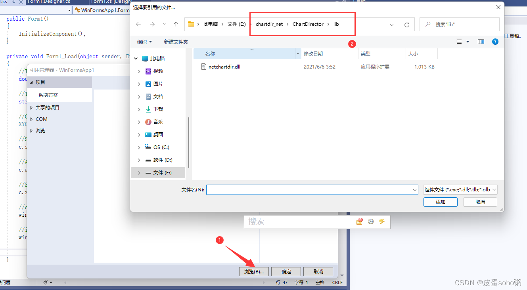
Task: Toggle the preview pane icon
Action: pyautogui.click(x=481, y=42)
